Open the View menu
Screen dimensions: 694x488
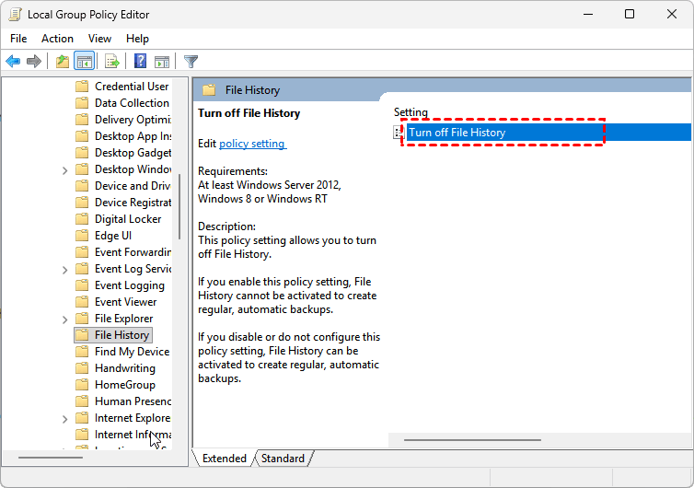pos(99,39)
